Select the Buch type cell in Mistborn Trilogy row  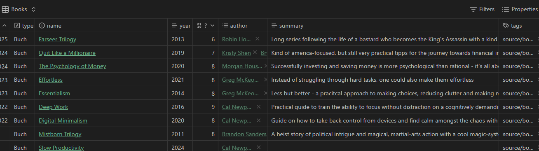[x=23, y=134]
